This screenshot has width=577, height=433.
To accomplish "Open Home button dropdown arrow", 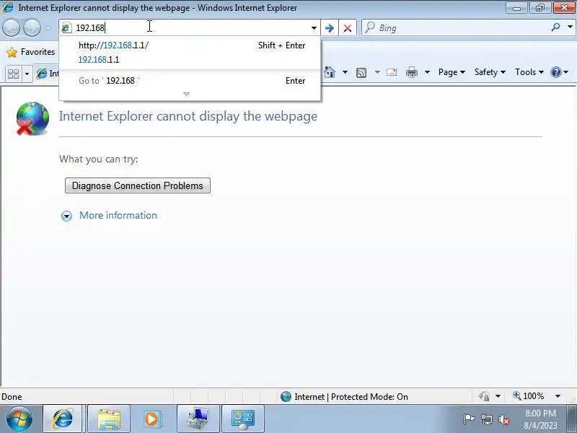I will pyautogui.click(x=345, y=72).
